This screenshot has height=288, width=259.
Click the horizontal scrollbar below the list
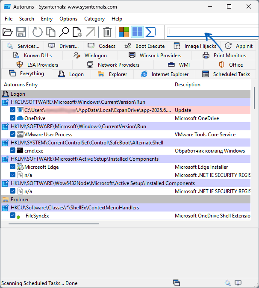[54, 224]
